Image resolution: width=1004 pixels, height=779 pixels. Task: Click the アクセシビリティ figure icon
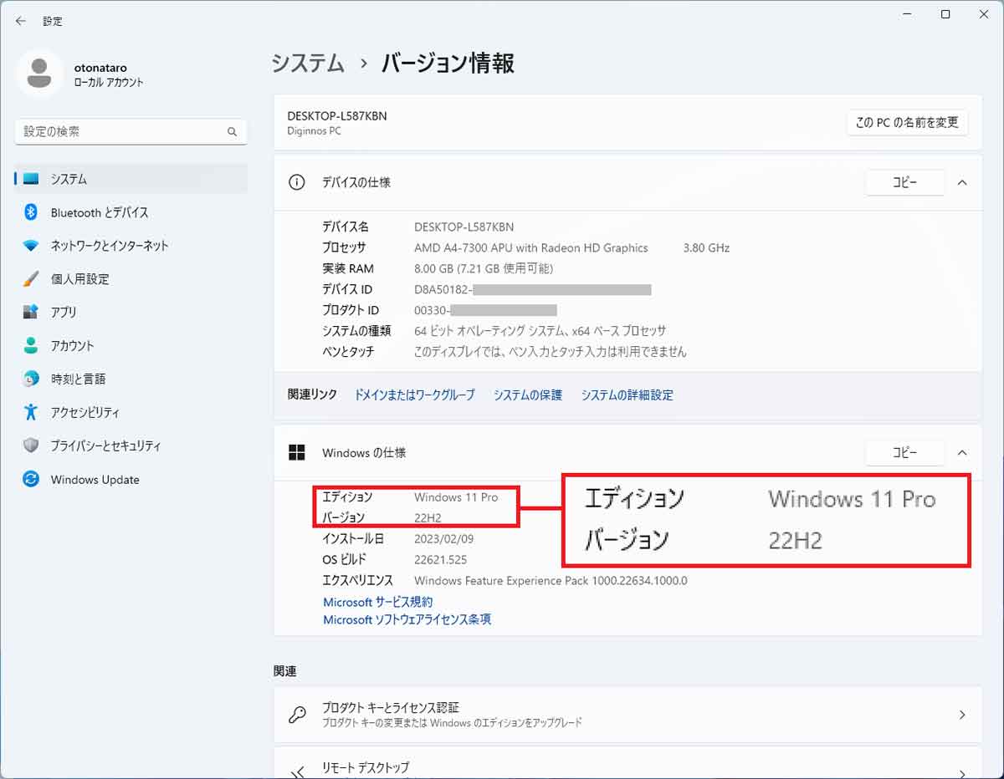[31, 412]
